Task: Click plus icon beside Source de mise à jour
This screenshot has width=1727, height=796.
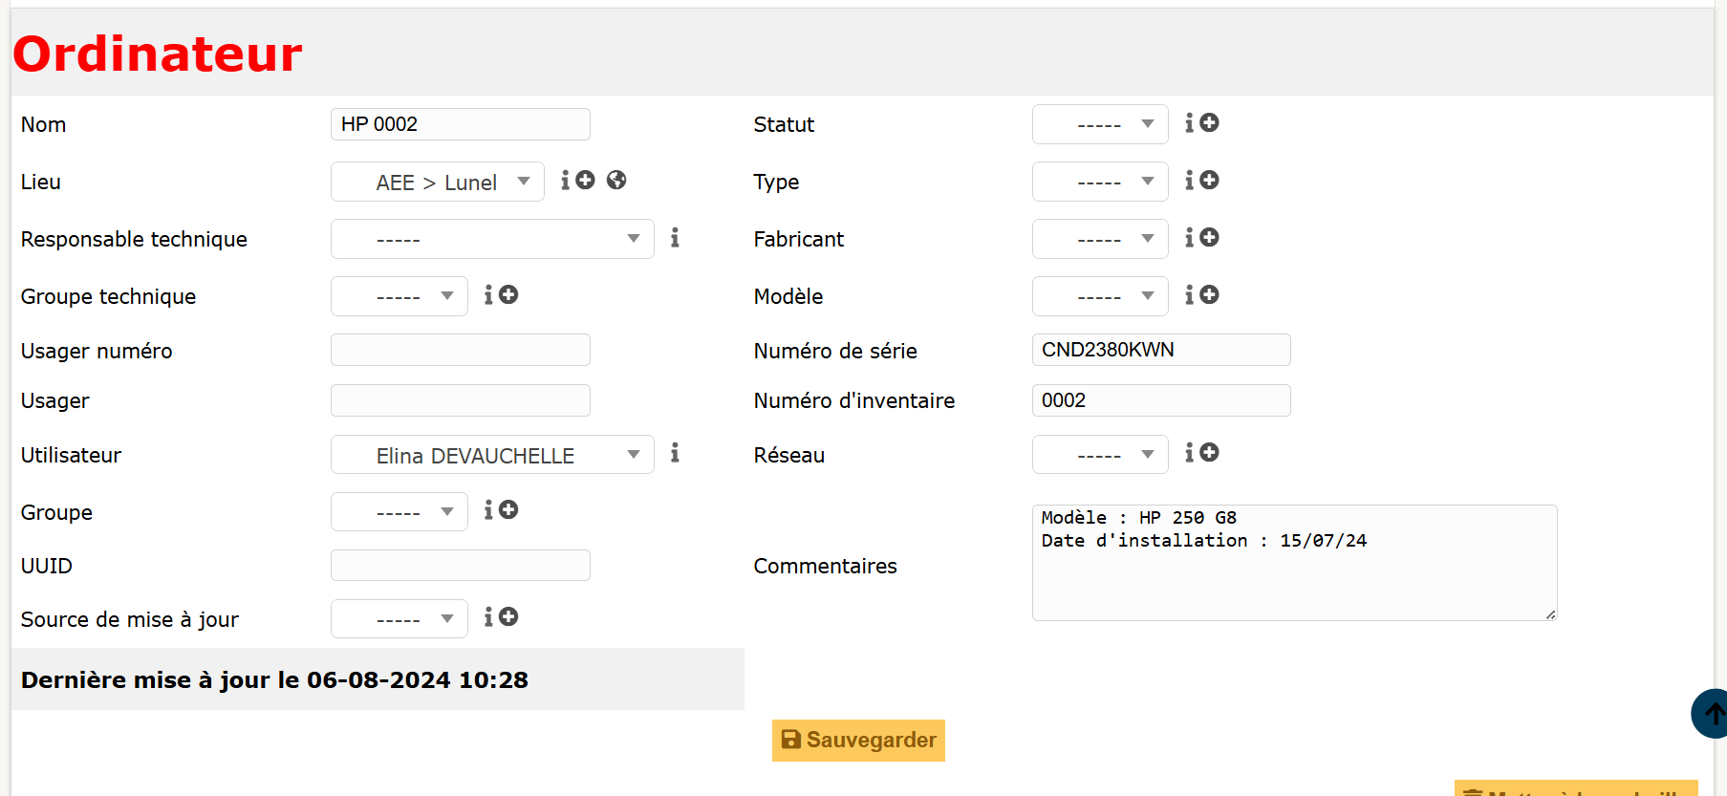Action: (x=508, y=617)
